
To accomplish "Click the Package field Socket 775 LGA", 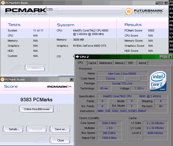I will 122,84.
